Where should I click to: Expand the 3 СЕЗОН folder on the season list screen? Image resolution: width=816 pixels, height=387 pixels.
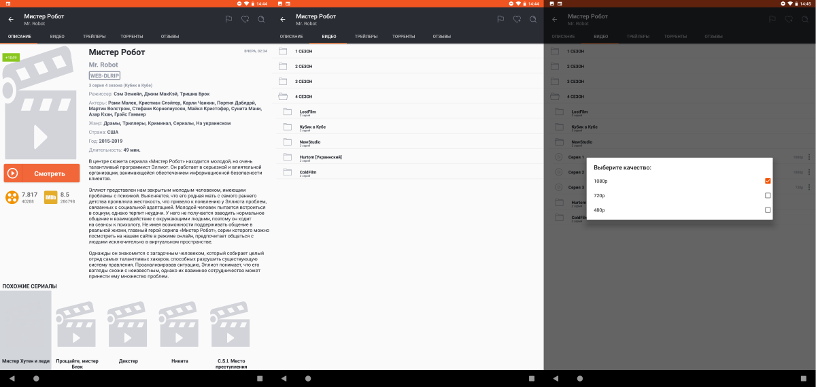[x=408, y=81]
